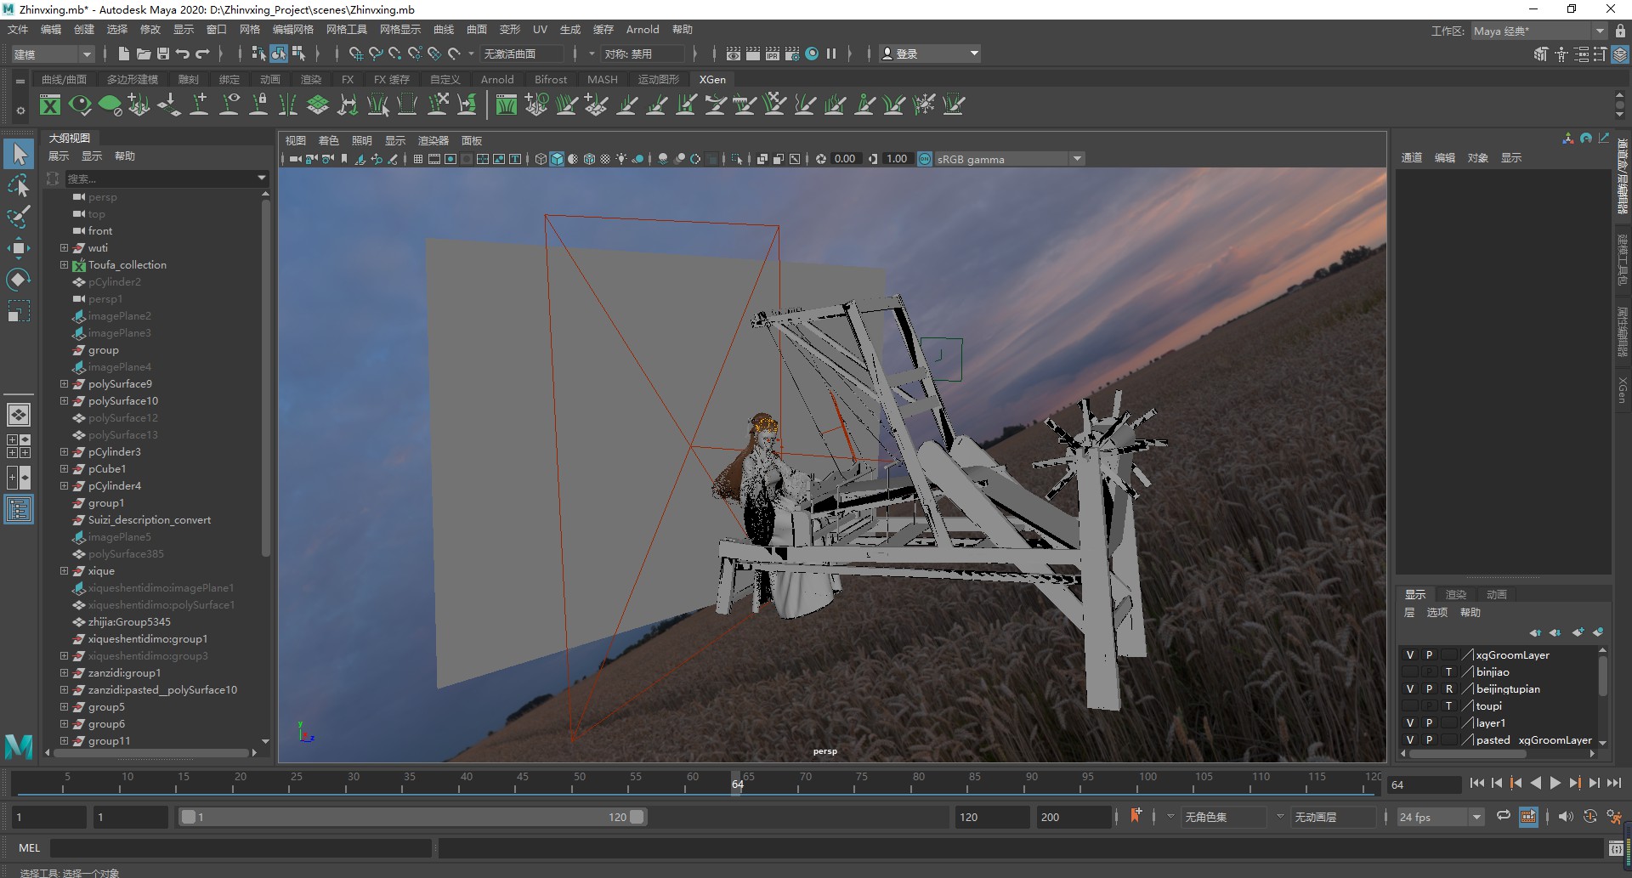Toggle the Outliner layout icon in sidebar
This screenshot has width=1632, height=878.
tap(19, 510)
